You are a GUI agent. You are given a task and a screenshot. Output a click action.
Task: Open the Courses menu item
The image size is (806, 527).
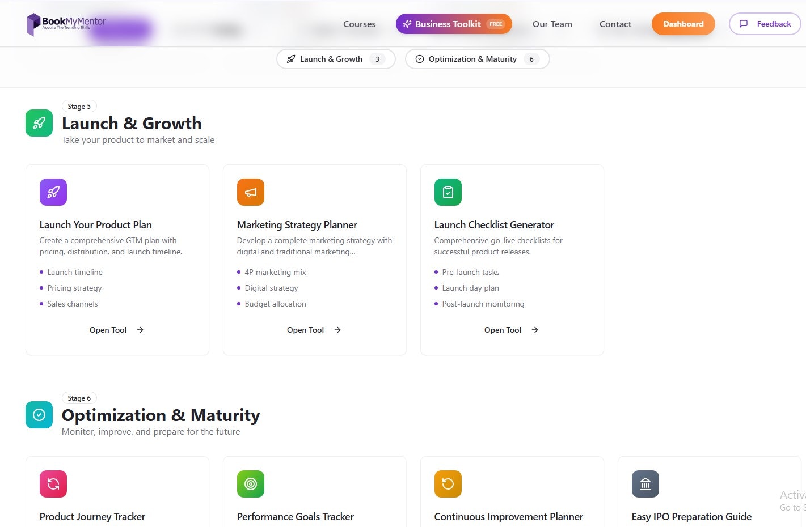coord(359,24)
